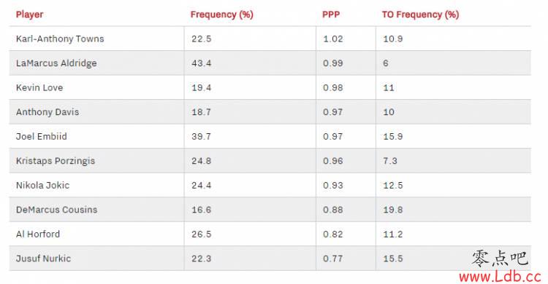Click Joel Embiid in the table

point(41,136)
